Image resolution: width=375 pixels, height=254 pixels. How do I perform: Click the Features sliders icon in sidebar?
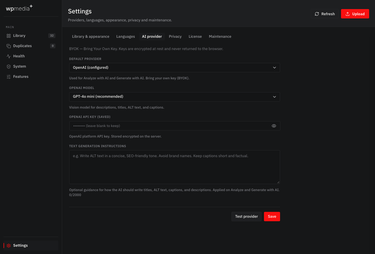(8, 77)
